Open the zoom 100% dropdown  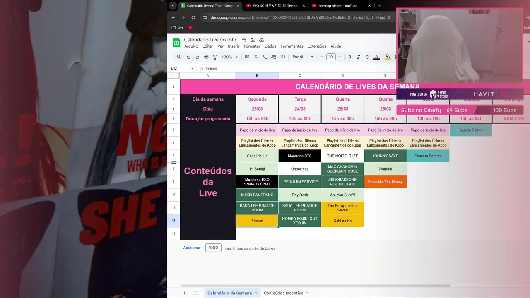230,57
